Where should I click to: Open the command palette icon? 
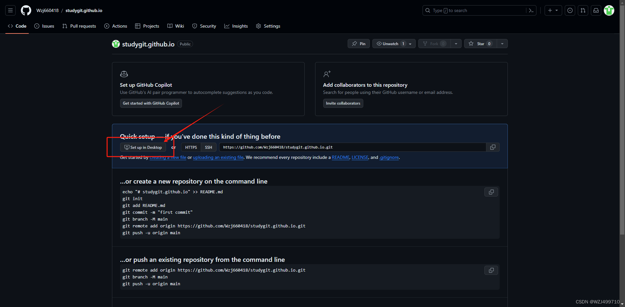531,10
